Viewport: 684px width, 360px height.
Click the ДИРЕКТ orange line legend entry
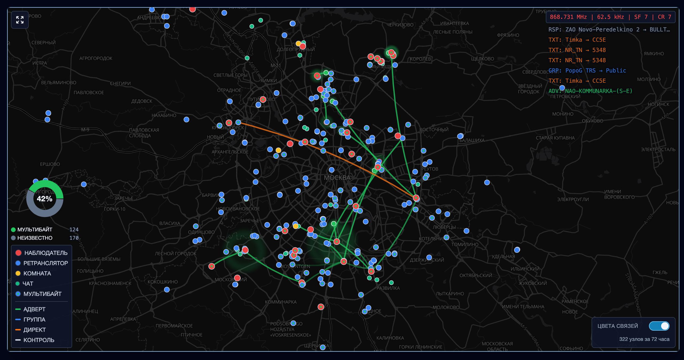[30, 330]
